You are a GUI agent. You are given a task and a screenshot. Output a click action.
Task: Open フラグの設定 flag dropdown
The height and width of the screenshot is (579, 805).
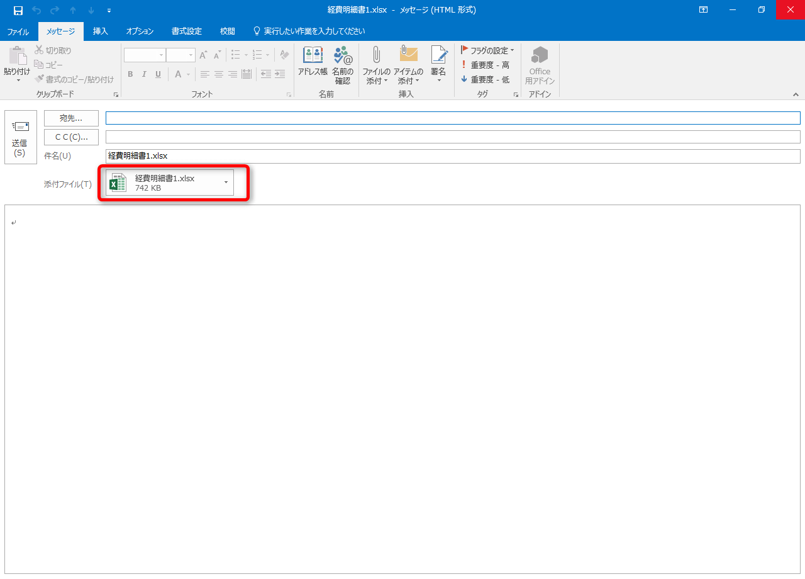[487, 50]
